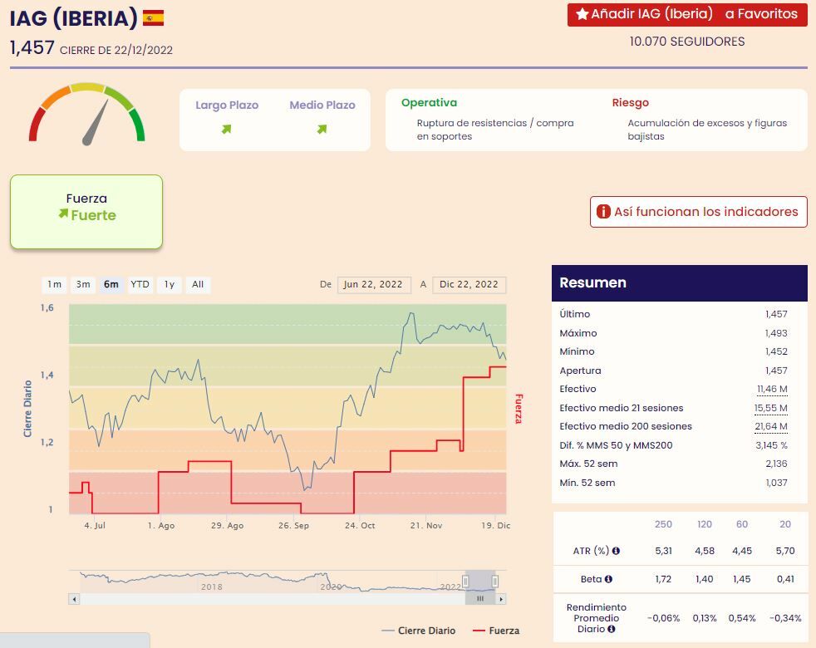This screenshot has width=816, height=648.
Task: Add IAG (Iberia) to Favoritos
Action: 687,15
